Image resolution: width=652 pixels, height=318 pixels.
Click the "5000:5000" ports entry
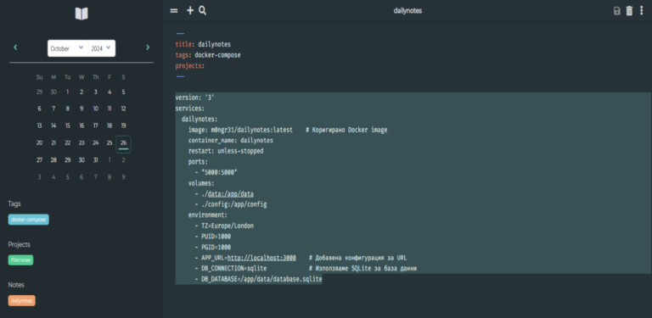(x=219, y=172)
